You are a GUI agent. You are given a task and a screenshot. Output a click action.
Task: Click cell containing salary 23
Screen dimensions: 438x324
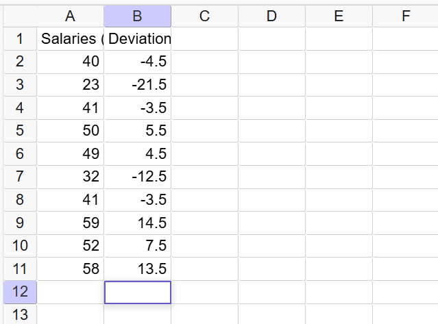(x=71, y=85)
